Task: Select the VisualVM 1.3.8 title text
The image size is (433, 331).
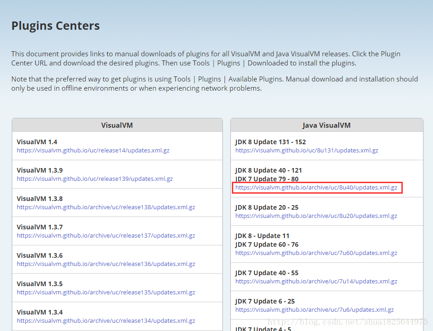Action: 40,199
